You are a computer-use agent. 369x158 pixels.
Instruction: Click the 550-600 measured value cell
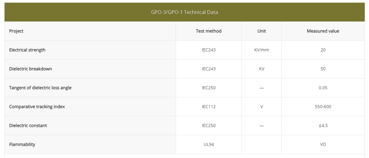coord(323,107)
